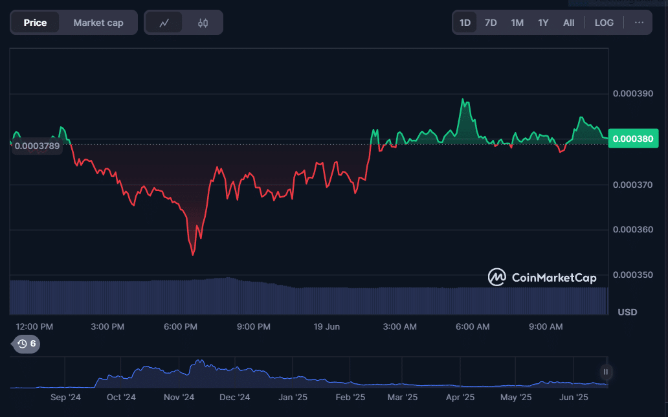
Task: Select the Market cap tab
Action: point(98,23)
